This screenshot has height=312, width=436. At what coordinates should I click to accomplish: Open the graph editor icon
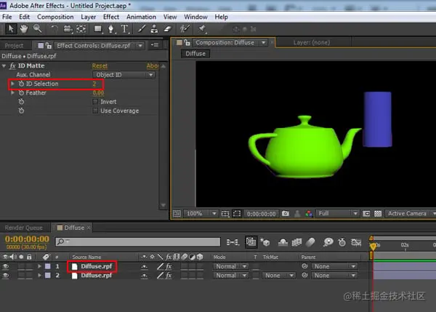coord(356,242)
